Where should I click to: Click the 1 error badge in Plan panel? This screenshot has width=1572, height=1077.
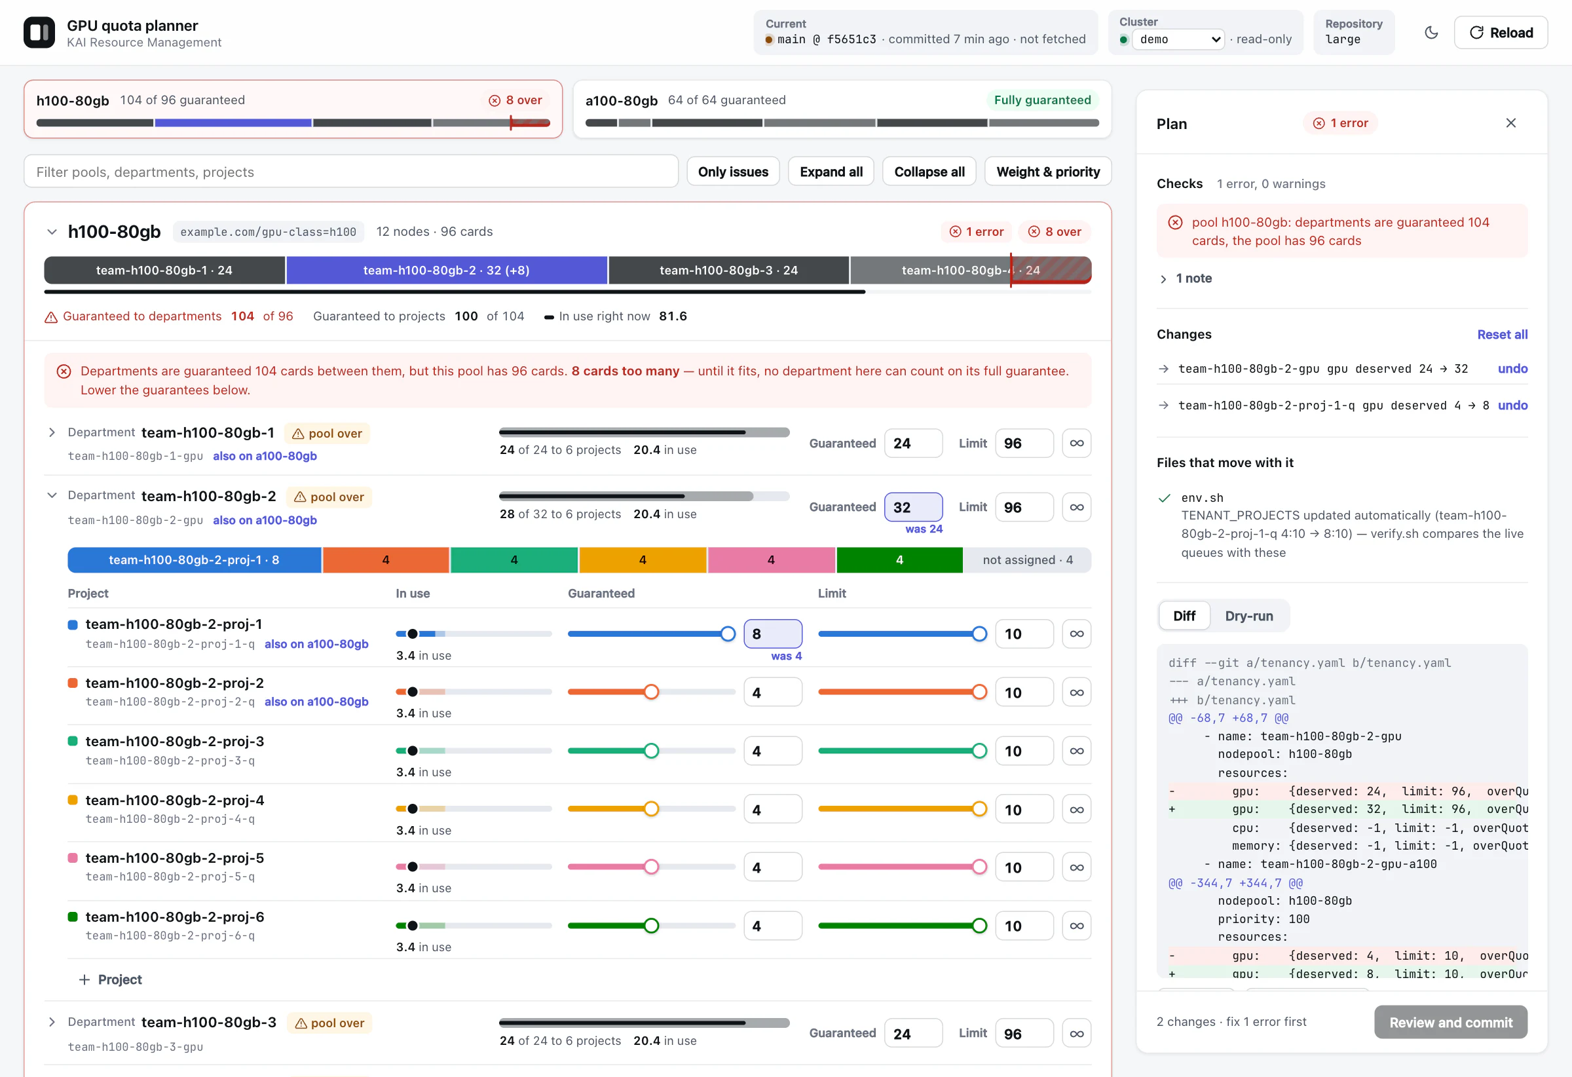[1340, 123]
